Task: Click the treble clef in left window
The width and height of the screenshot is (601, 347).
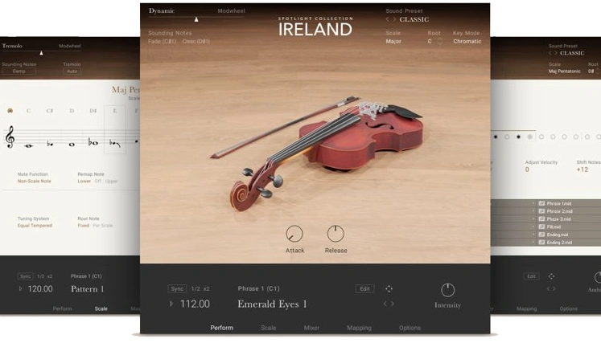Action: [10, 137]
